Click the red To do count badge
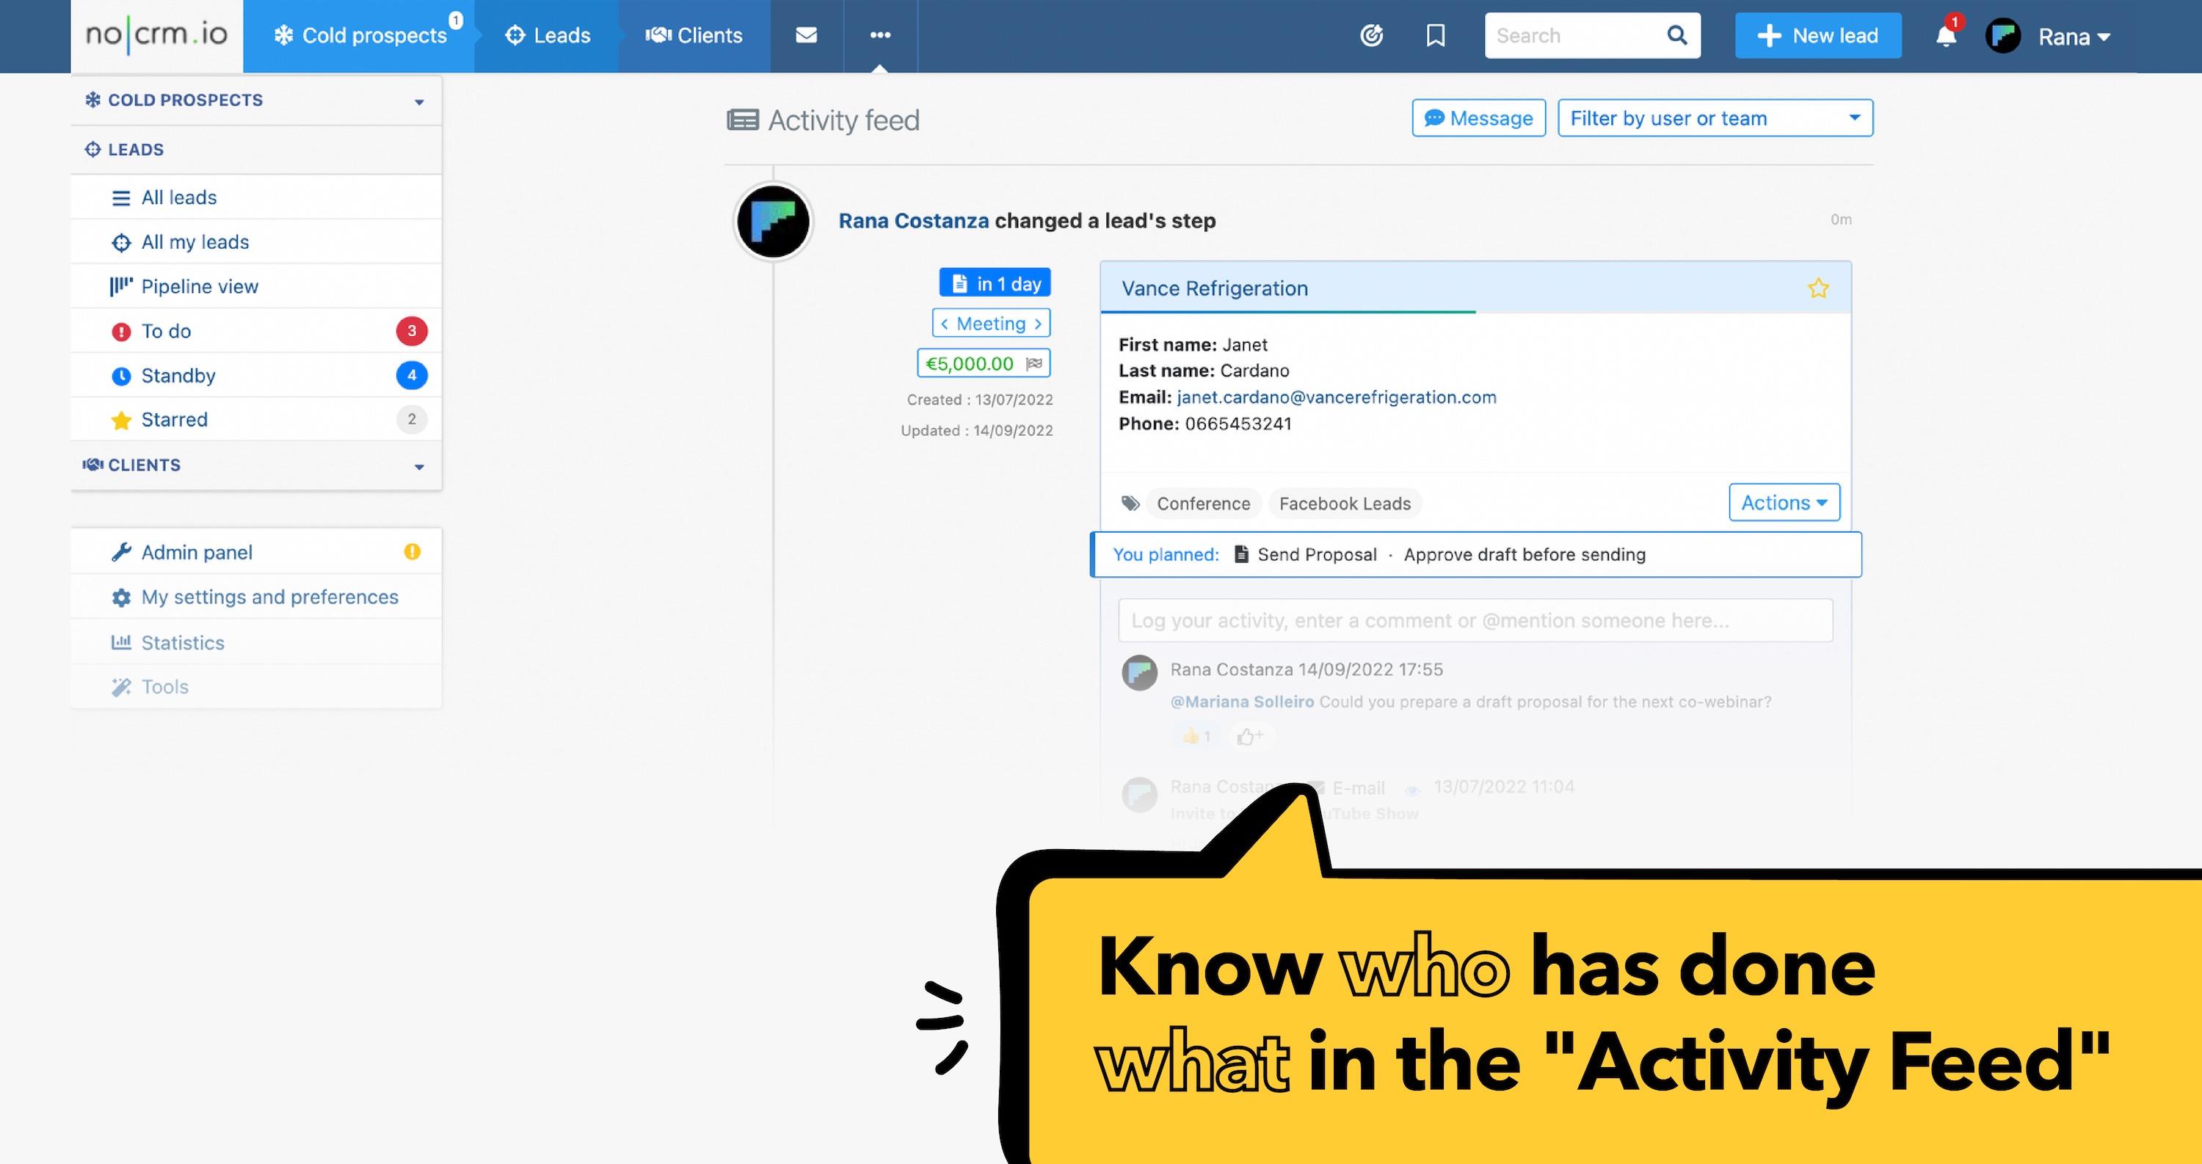The image size is (2202, 1164). pos(412,331)
